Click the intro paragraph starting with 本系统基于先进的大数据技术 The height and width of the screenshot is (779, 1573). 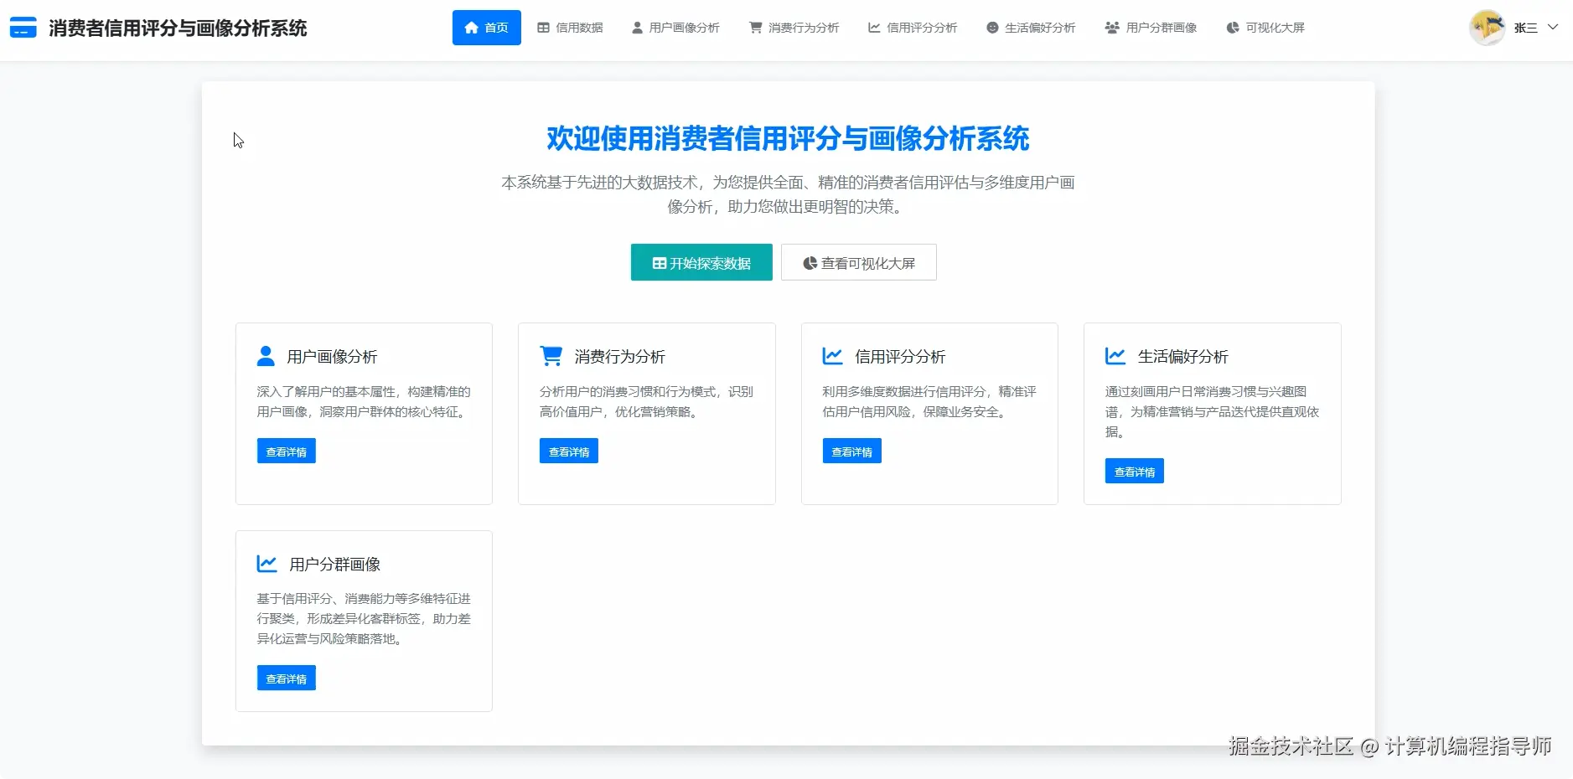tap(788, 194)
